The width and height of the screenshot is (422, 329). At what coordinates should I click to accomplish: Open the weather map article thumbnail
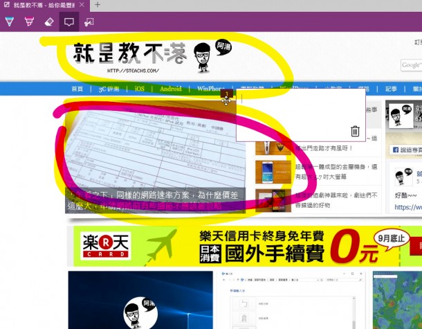(397, 300)
